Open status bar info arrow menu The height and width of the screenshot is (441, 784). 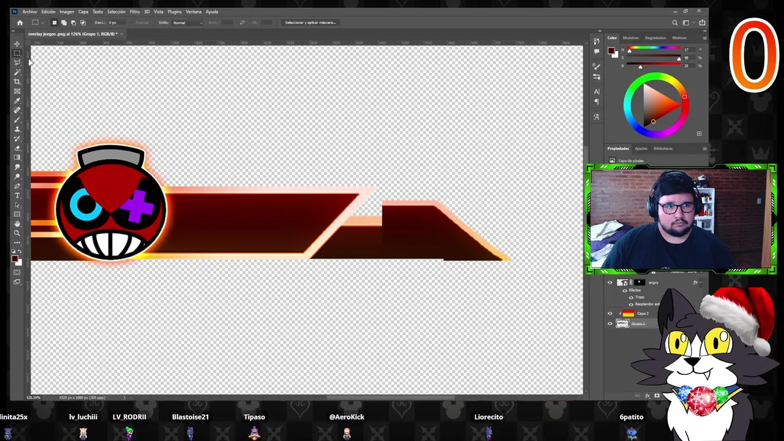tap(124, 398)
